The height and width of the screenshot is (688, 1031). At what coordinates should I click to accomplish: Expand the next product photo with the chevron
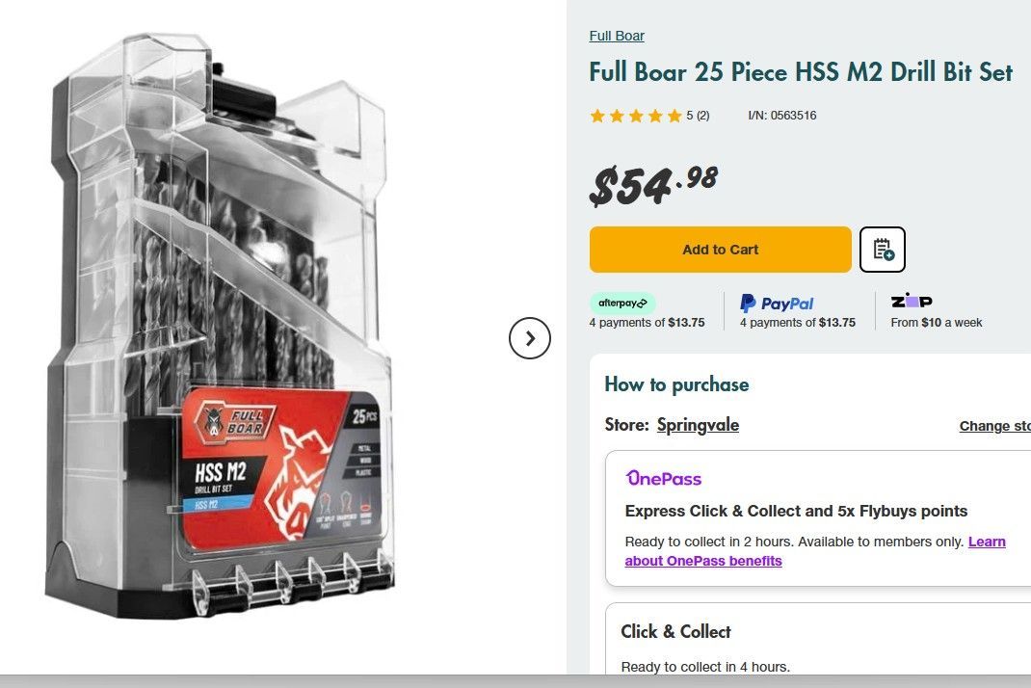point(530,338)
